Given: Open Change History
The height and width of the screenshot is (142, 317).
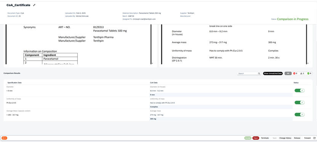Looking at the screenshot, I should click(x=285, y=138).
